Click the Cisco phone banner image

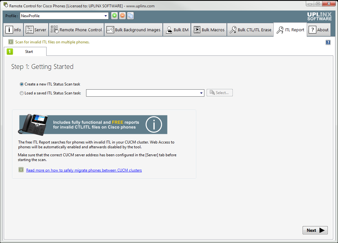point(93,125)
